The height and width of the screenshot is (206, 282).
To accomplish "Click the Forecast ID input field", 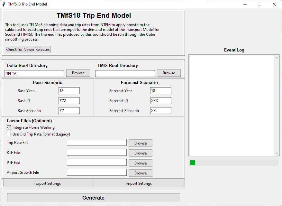I will click(x=160, y=100).
